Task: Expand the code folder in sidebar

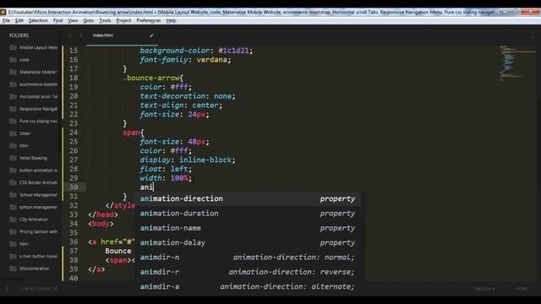Action: tap(25, 60)
